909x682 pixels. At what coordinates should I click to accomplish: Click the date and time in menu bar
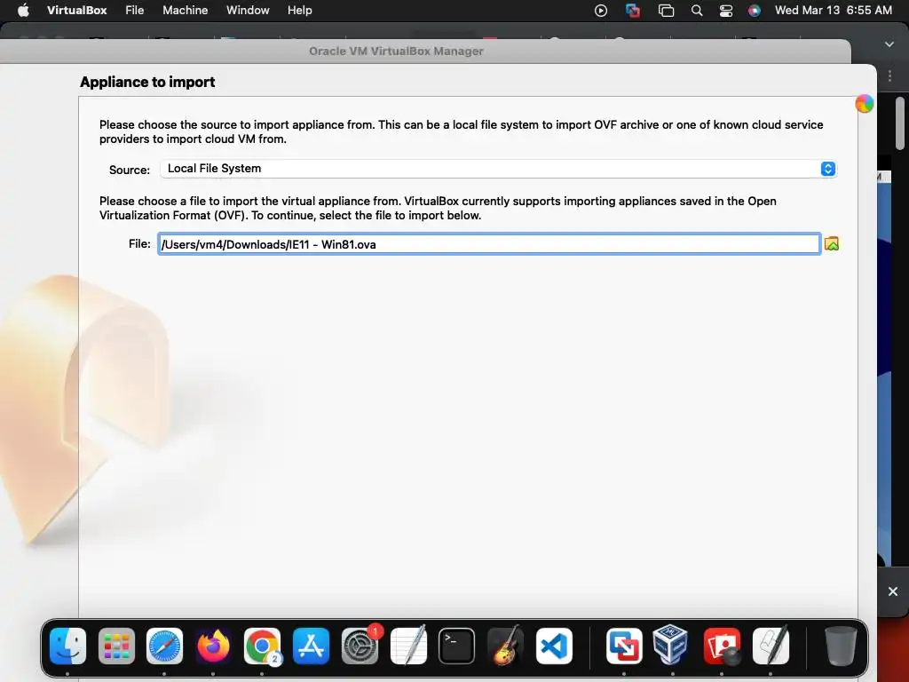pyautogui.click(x=833, y=11)
